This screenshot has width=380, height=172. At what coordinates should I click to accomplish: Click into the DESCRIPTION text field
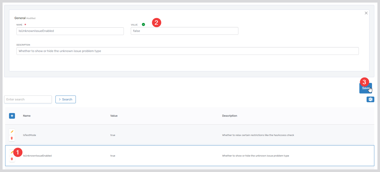[x=187, y=51]
